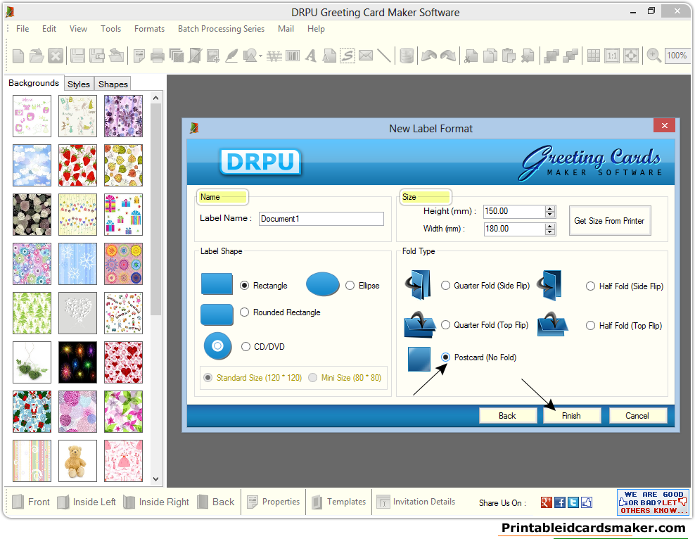Select the Rectangle label shape
This screenshot has height=539, width=695.
244,286
